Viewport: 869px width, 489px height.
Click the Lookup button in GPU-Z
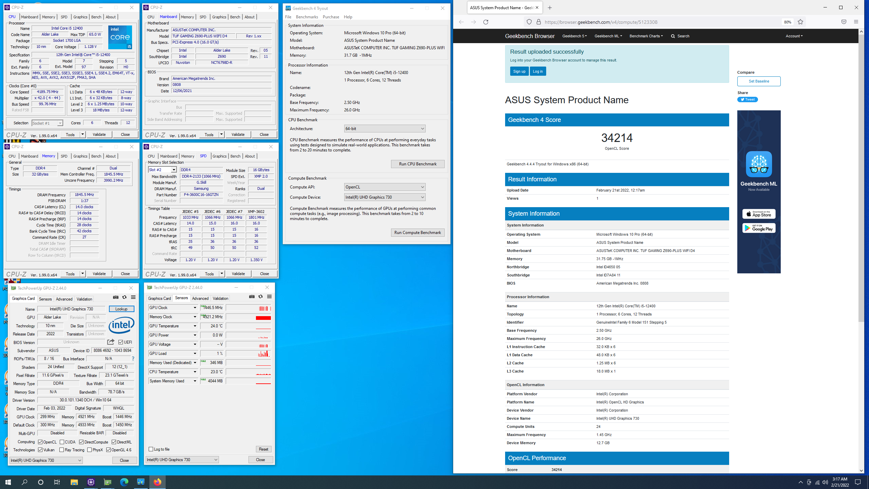coord(121,309)
